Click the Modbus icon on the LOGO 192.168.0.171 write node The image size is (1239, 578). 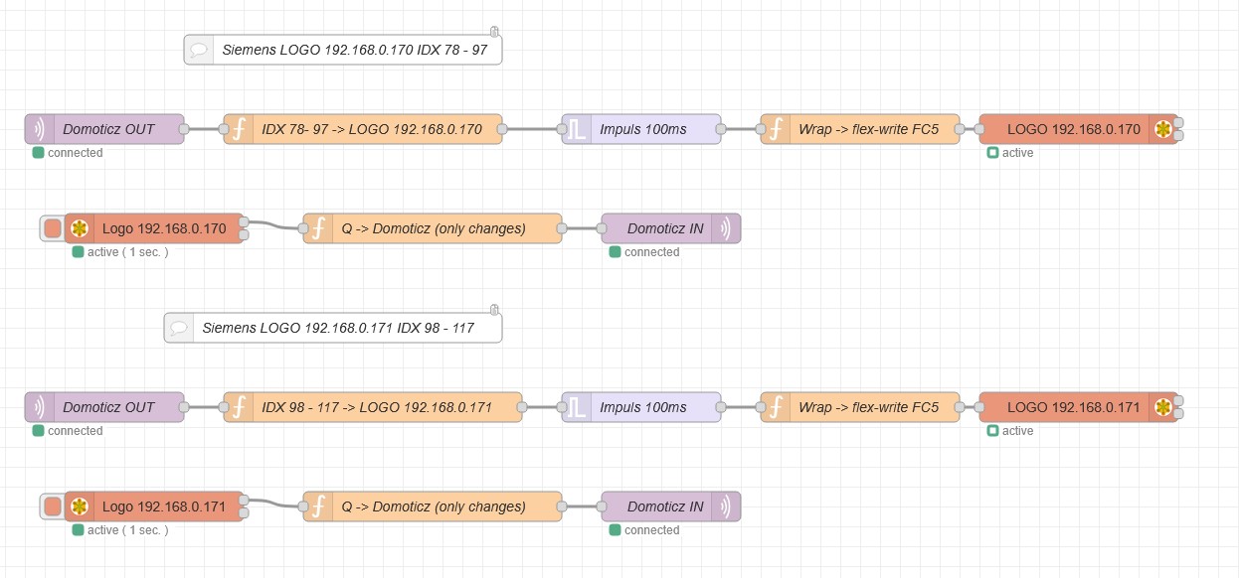(x=1161, y=407)
